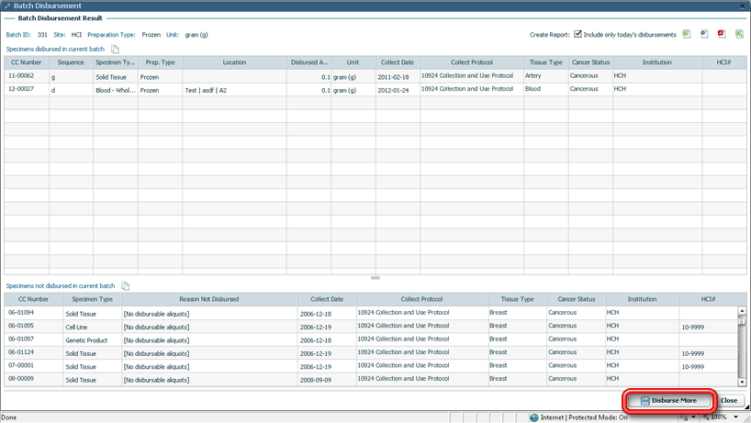
Task: Sort disbursed table by Collect Date
Action: point(398,62)
